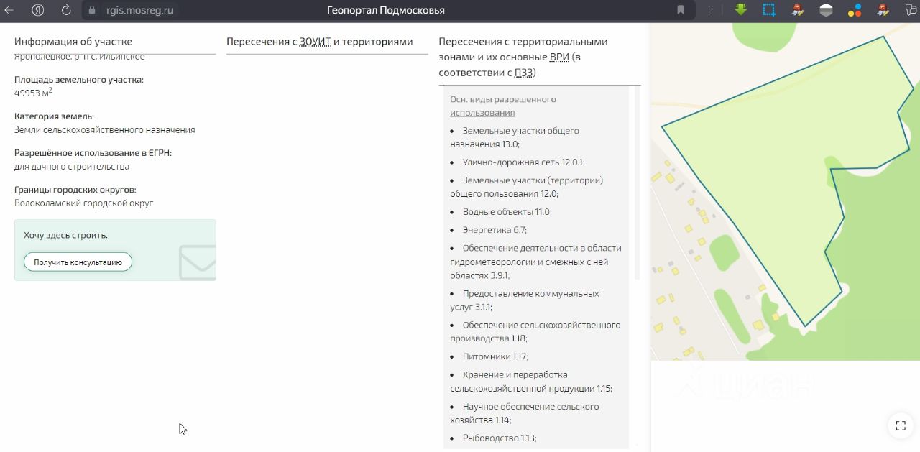
Task: Click Водные объекты 11.0 list item
Action: tap(507, 212)
